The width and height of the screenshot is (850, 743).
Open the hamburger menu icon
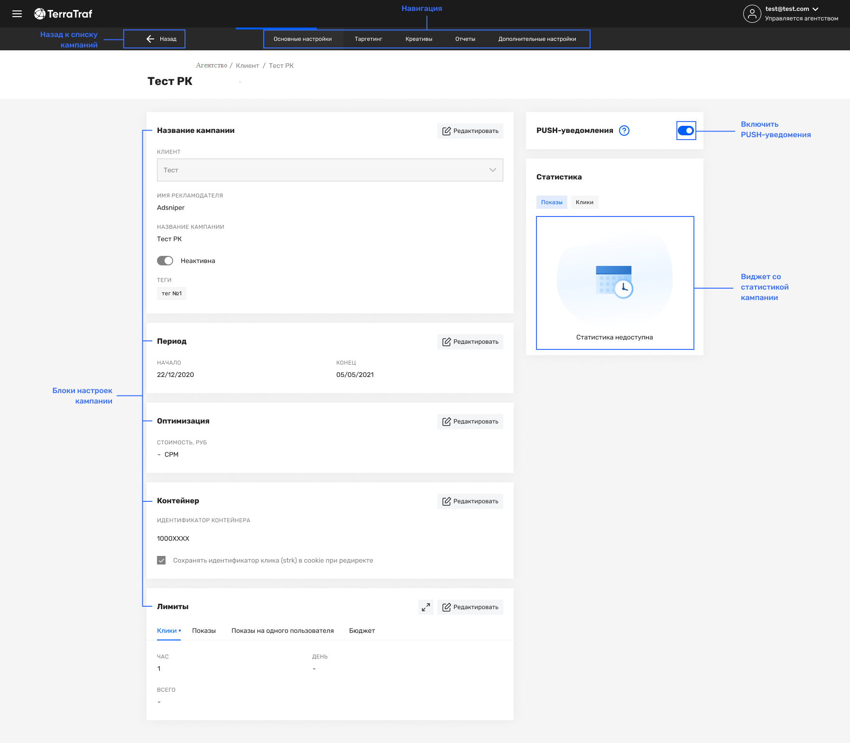[x=17, y=14]
